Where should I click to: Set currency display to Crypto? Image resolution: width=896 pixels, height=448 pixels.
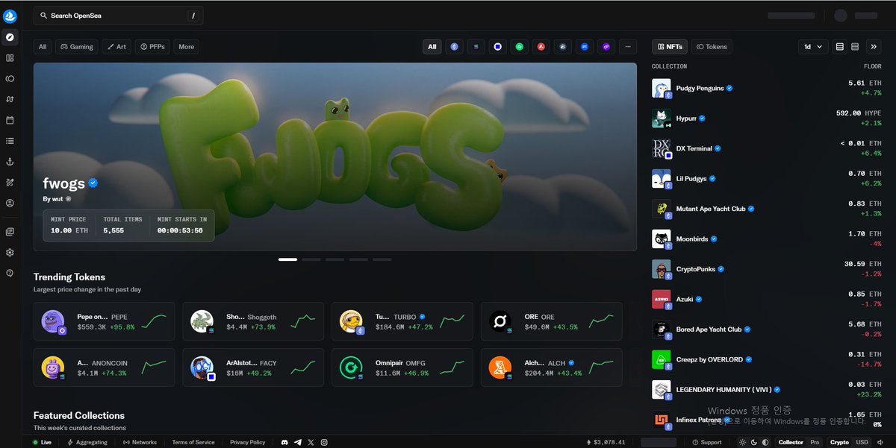[x=840, y=442]
